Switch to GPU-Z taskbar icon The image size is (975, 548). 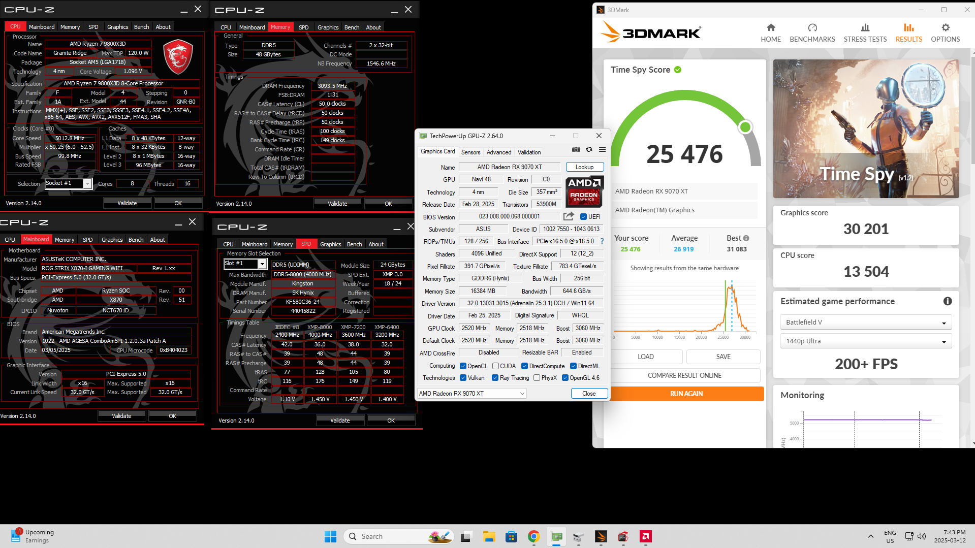click(556, 536)
